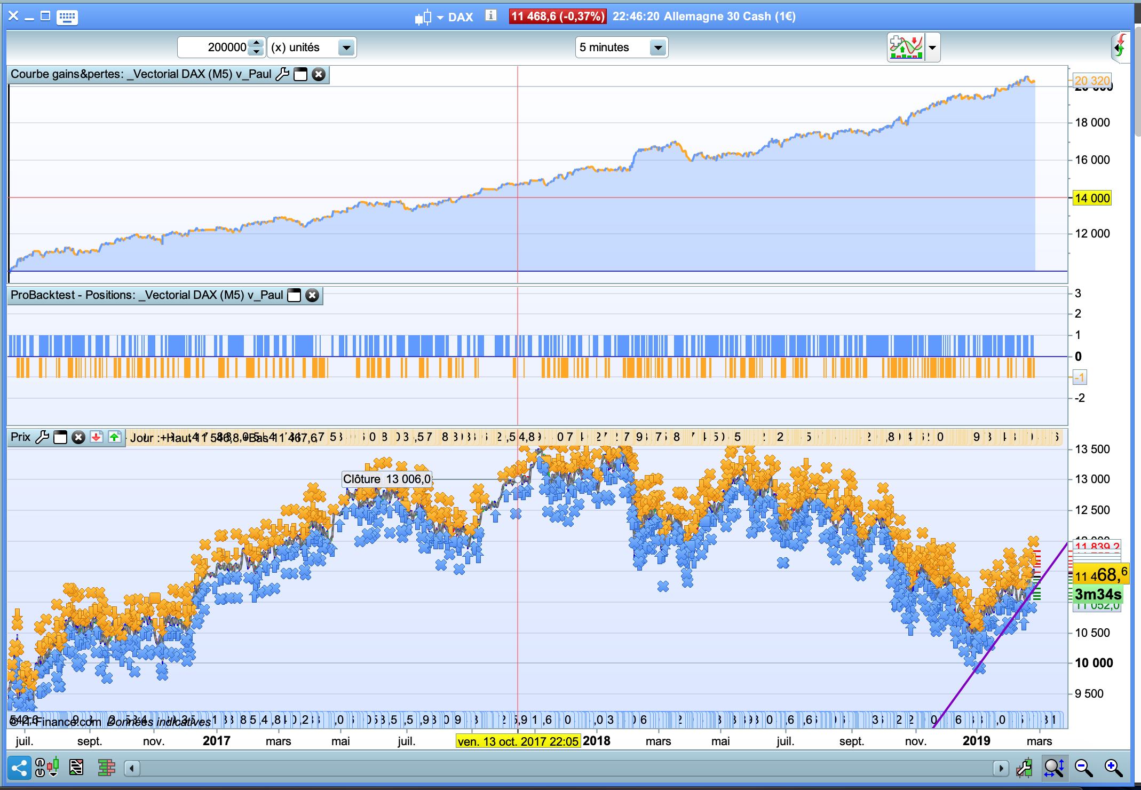Image resolution: width=1141 pixels, height=790 pixels.
Task: Move Prix panel down with red arrow
Action: click(x=97, y=437)
